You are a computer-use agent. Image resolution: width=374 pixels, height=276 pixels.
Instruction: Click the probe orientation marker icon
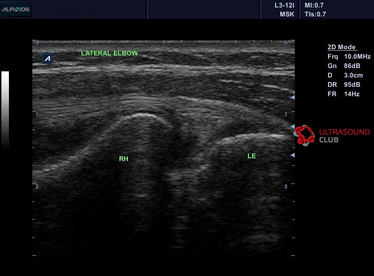click(x=47, y=59)
